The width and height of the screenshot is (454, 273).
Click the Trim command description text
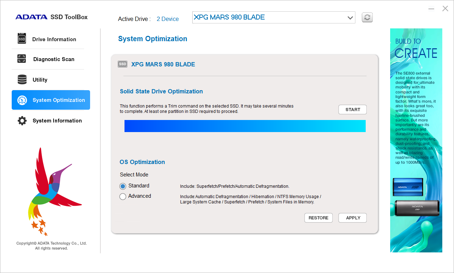(207, 109)
